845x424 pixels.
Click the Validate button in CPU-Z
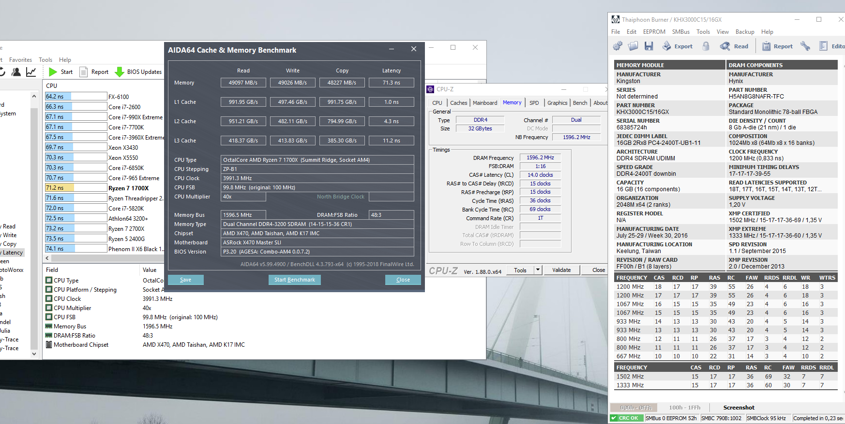[561, 270]
